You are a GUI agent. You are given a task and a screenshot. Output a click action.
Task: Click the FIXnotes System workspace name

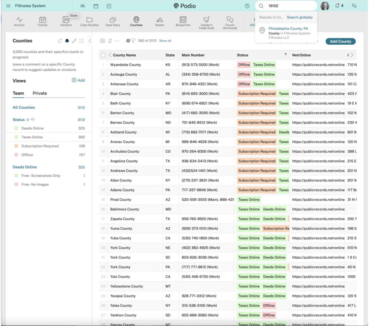30,6
